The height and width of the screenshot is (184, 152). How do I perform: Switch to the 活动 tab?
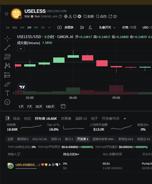pyautogui.click(x=16, y=118)
